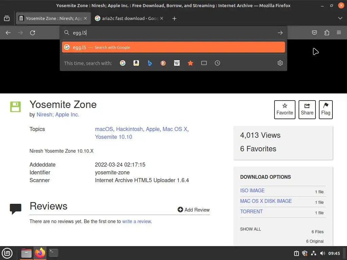Click the Yosemite Zone title heading
This screenshot has height=260, width=347.
tap(63, 104)
